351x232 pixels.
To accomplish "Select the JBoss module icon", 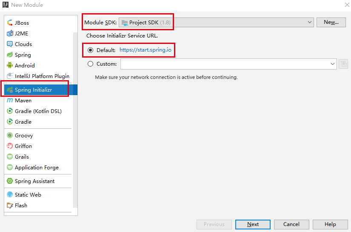I will (x=10, y=23).
